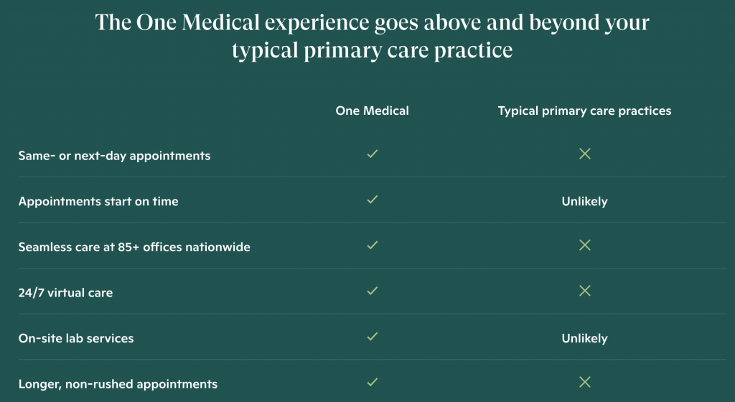Click the One Medical experience heading

[373, 36]
